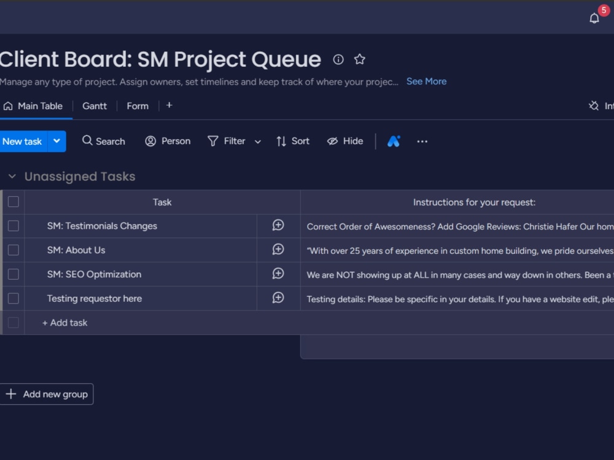Switch to the Gantt tab

coord(95,106)
